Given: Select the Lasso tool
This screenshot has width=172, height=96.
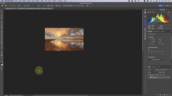Looking at the screenshot, I should click(2, 15).
